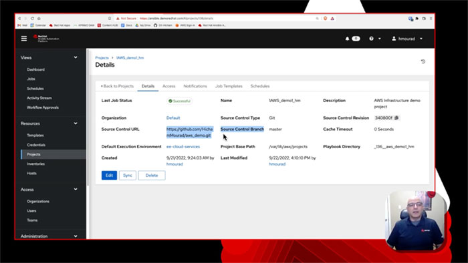Open the hamburger navigation menu
Image resolution: width=468 pixels, height=263 pixels.
coord(24,39)
